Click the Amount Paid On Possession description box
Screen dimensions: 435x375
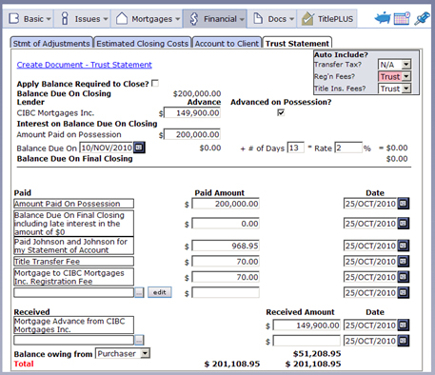tap(73, 204)
